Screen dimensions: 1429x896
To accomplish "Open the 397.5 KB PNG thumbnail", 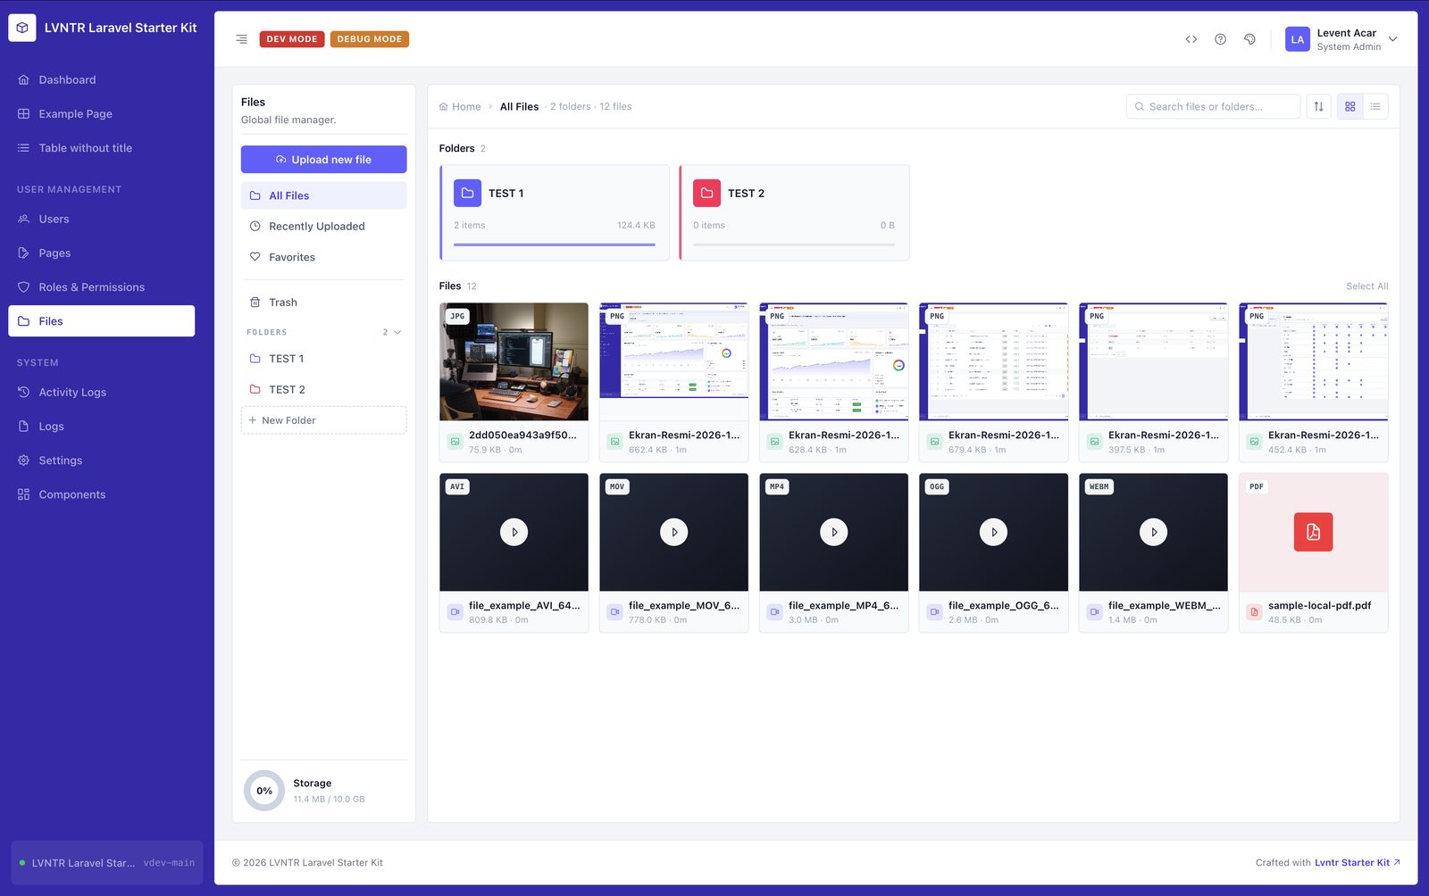I will coord(1153,361).
